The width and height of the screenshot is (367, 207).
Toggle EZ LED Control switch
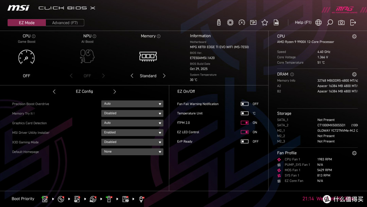click(245, 132)
